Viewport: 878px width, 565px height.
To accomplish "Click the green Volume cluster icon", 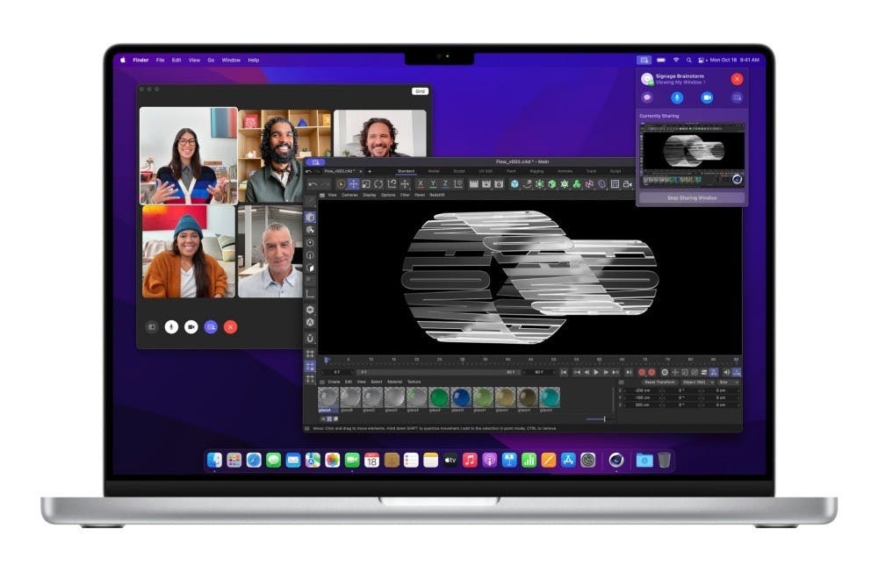I will coord(577,184).
